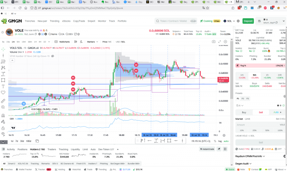The width and height of the screenshot is (287, 171).
Task: Switch order panel to Auto mode
Action: 277,112
